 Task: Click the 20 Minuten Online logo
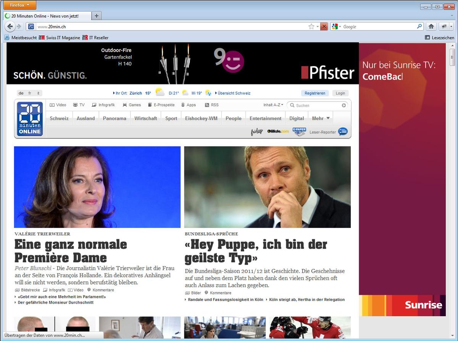[30, 119]
